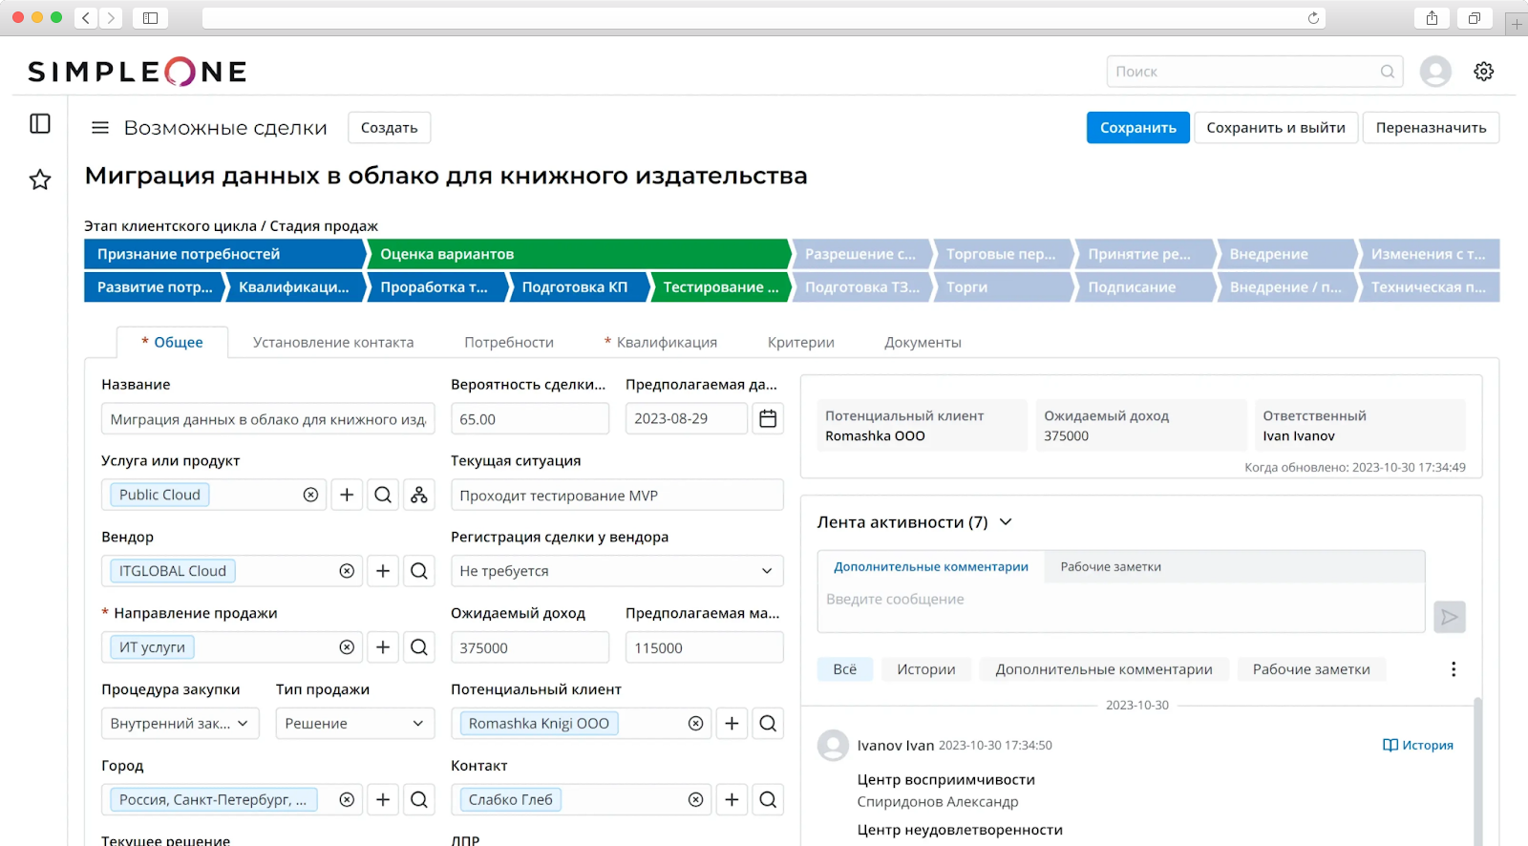Toggle the left sidebar panel icon
The image size is (1528, 846).
[40, 124]
